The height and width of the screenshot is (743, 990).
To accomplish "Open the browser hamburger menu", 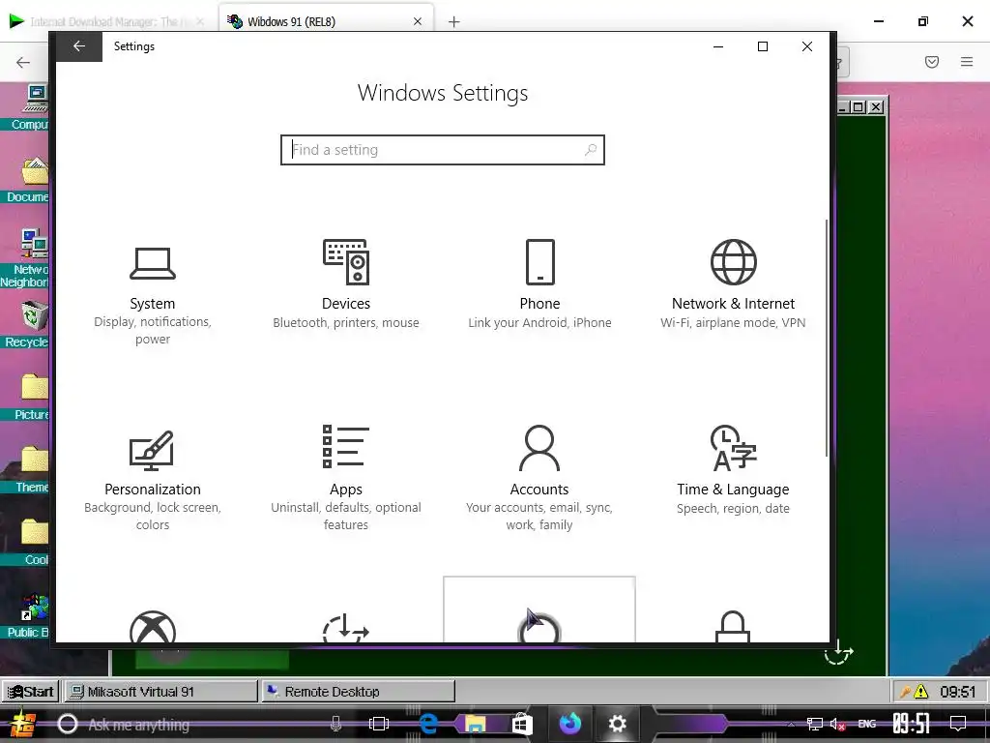I will click(x=967, y=62).
